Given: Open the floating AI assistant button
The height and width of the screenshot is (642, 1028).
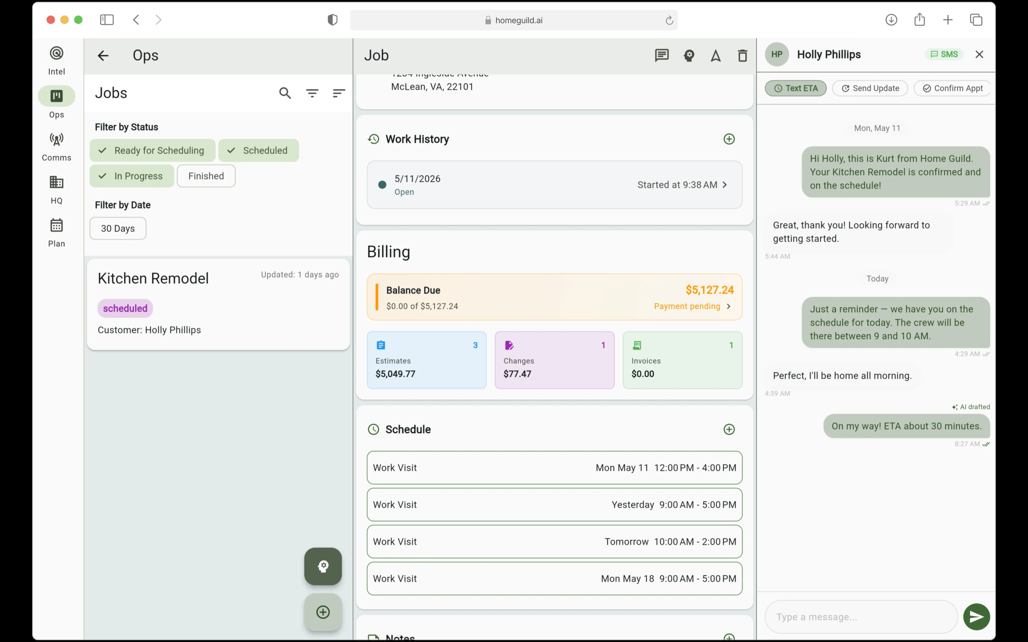Looking at the screenshot, I should click(x=323, y=566).
